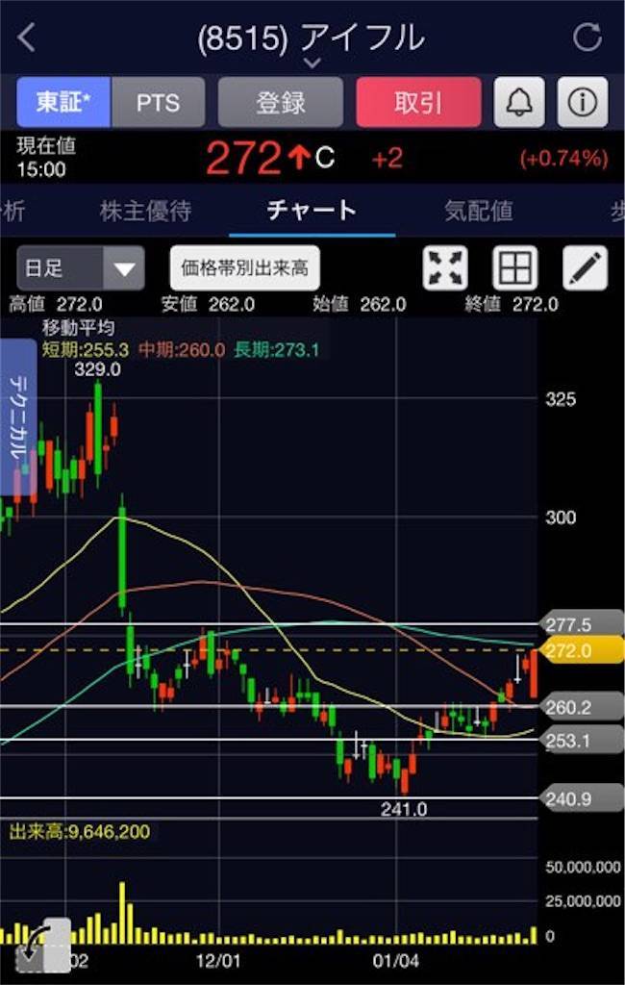Tap the (8515) アイフル stock title

click(312, 38)
